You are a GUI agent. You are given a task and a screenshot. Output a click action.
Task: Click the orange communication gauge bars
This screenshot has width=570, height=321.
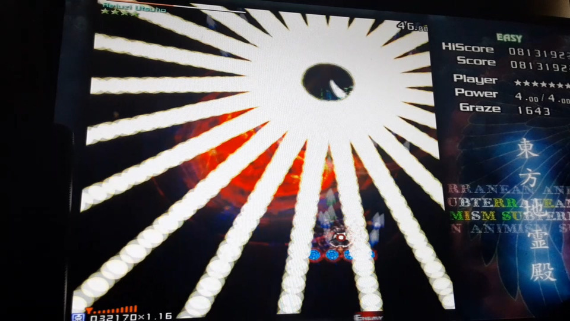point(112,310)
